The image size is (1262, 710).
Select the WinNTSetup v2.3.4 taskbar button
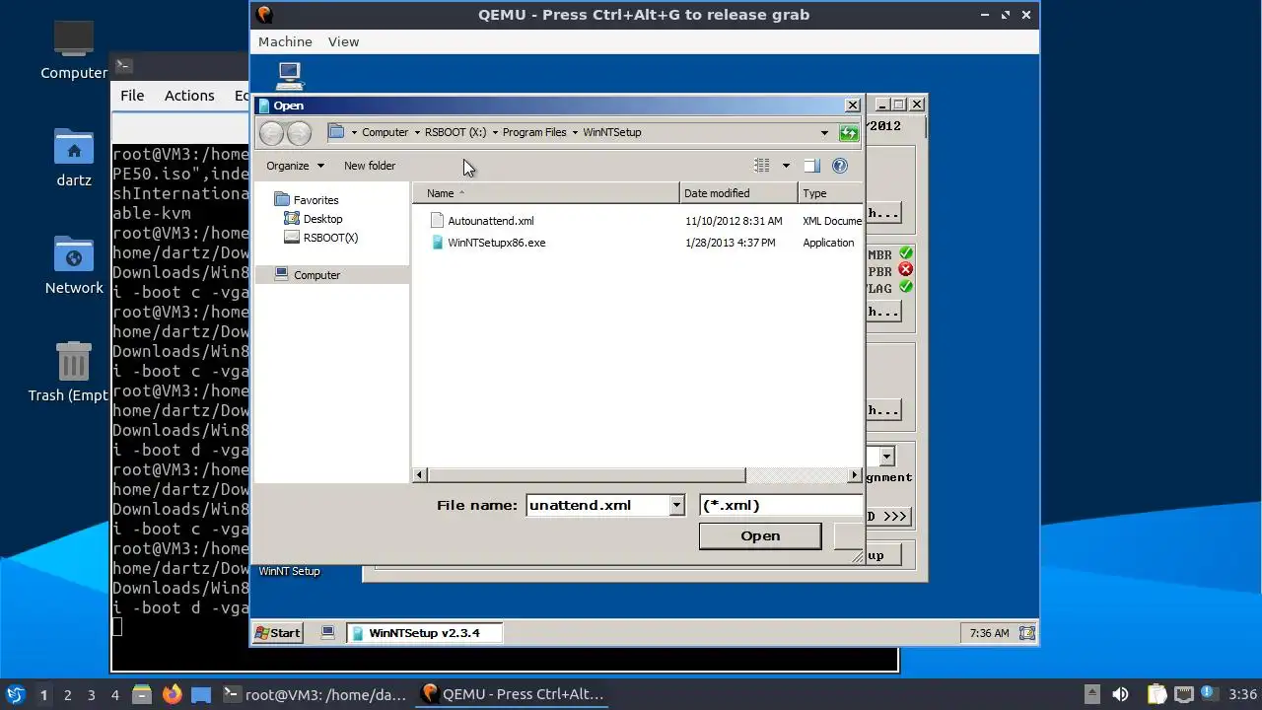click(424, 633)
